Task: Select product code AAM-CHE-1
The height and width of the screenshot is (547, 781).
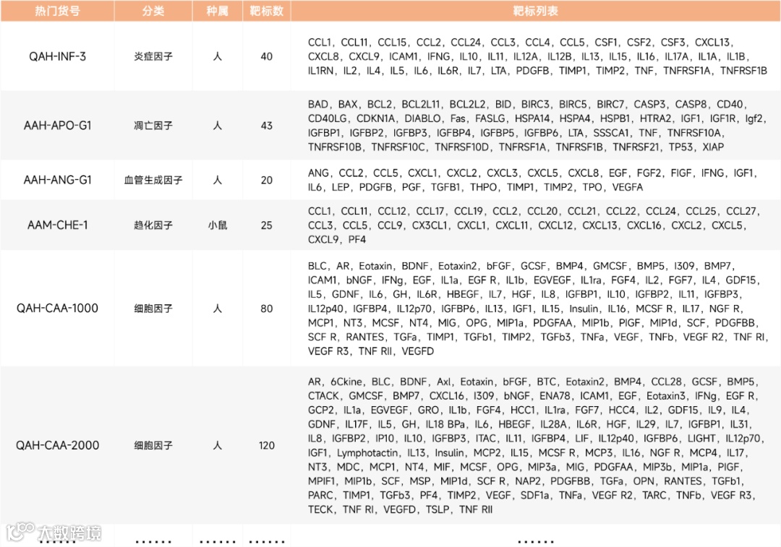Action: [x=57, y=225]
